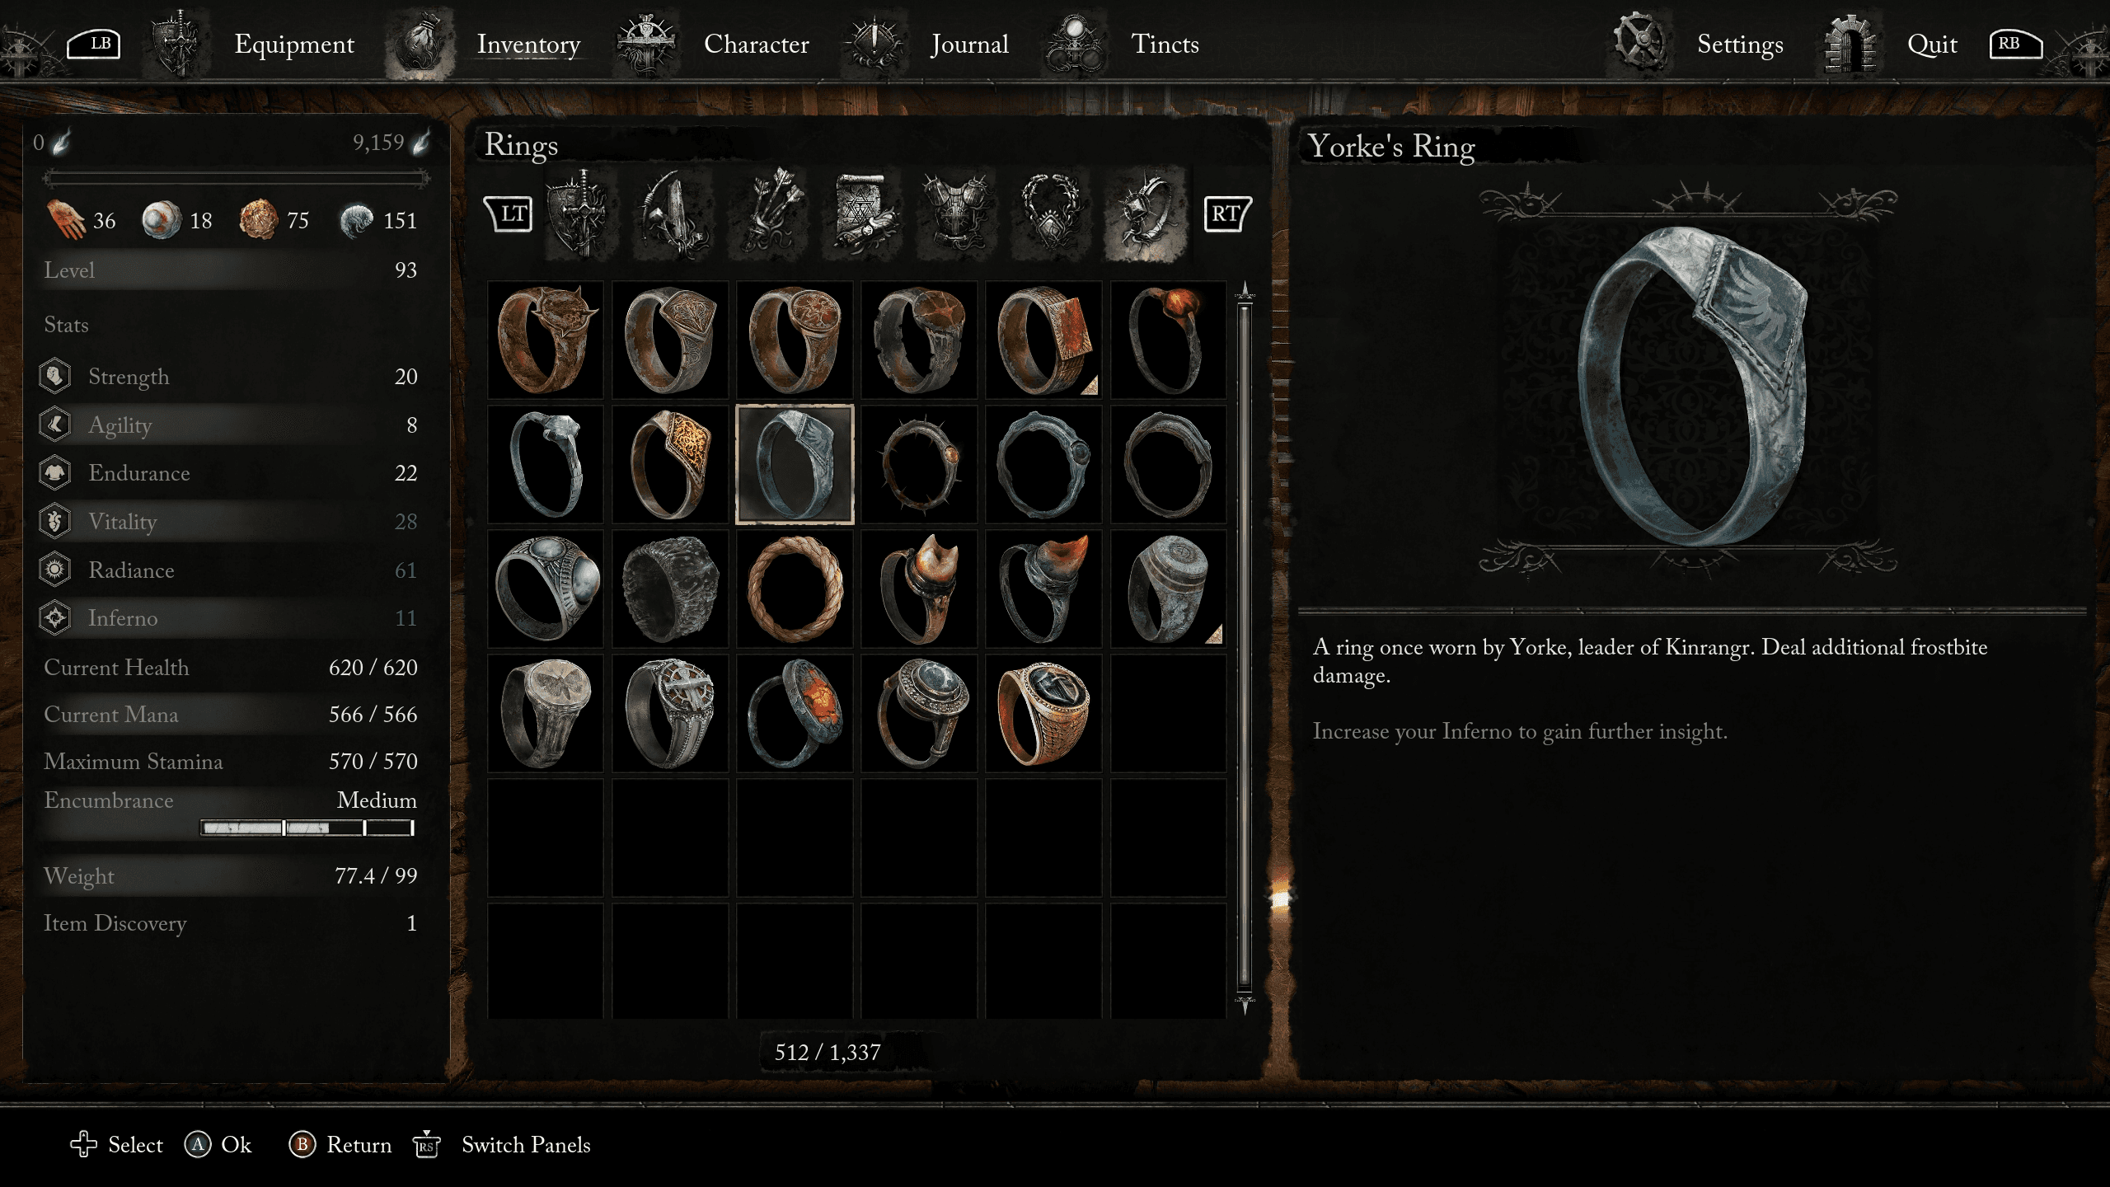The width and height of the screenshot is (2110, 1187).
Task: Click the RT next category button
Action: pyautogui.click(x=1227, y=214)
